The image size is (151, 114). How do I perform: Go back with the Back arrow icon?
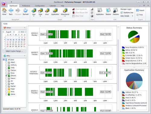[11, 10]
